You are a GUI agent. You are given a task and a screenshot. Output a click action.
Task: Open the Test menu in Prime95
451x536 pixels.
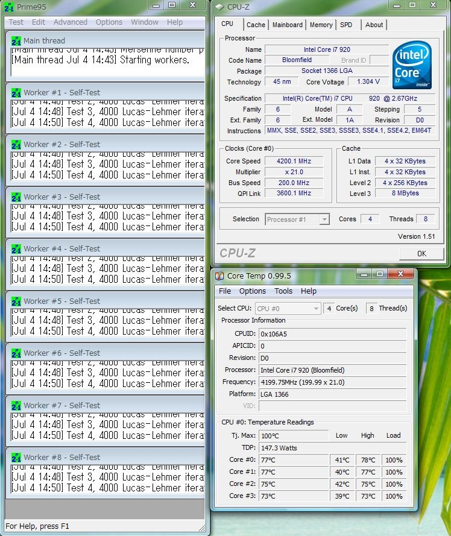point(16,22)
